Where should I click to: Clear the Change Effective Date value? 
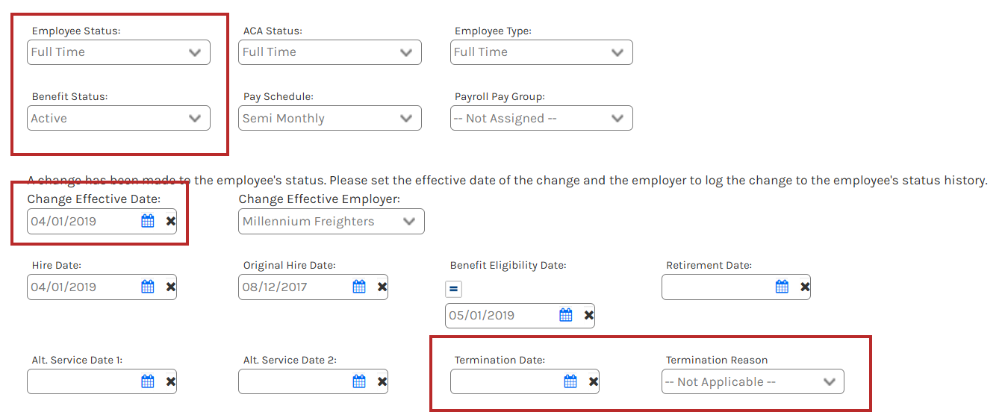(x=171, y=221)
